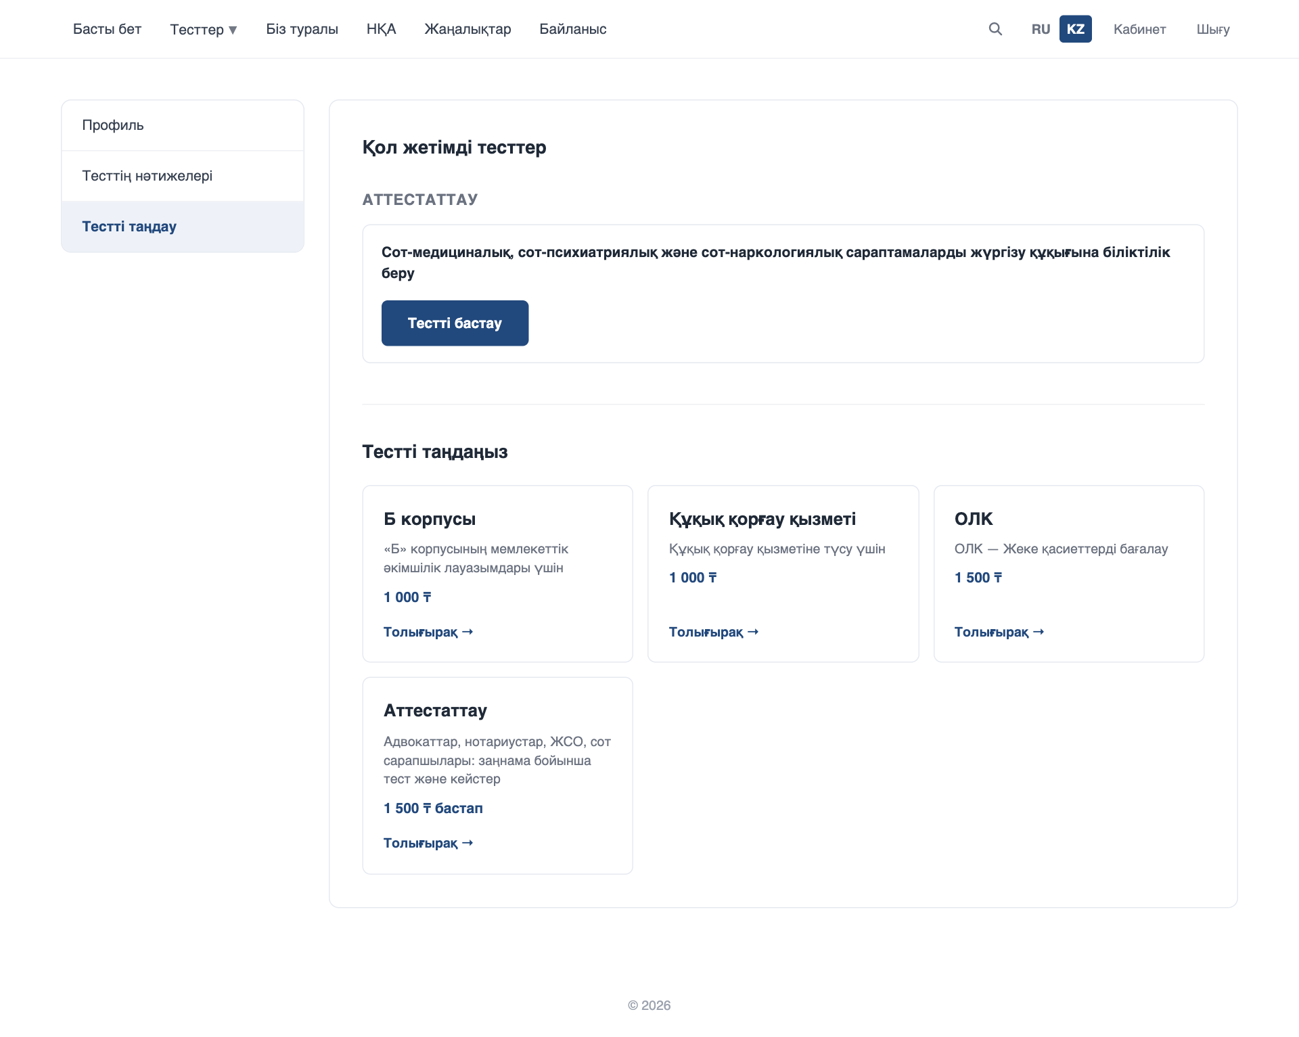
Task: Select Профиль in the sidebar
Action: 183,125
